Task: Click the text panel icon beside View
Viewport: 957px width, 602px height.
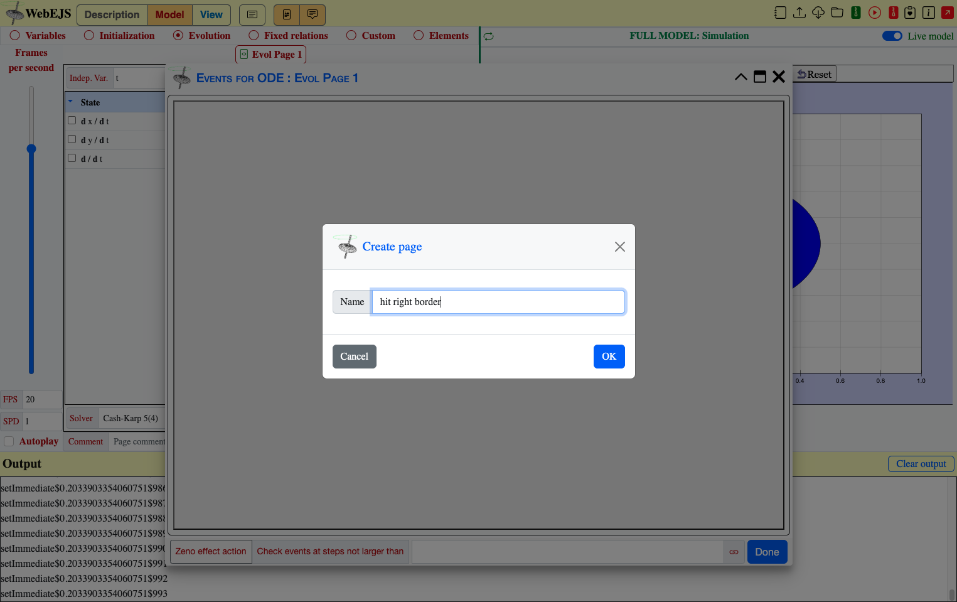Action: pos(252,14)
